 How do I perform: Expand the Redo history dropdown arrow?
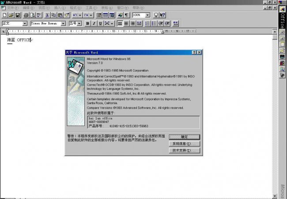(91, 15)
